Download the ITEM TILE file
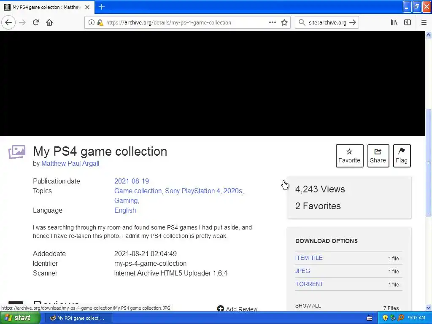The image size is (432, 324). click(x=309, y=258)
